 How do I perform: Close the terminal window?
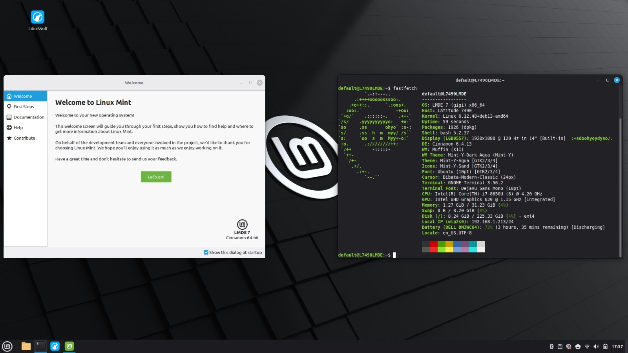tap(617, 80)
